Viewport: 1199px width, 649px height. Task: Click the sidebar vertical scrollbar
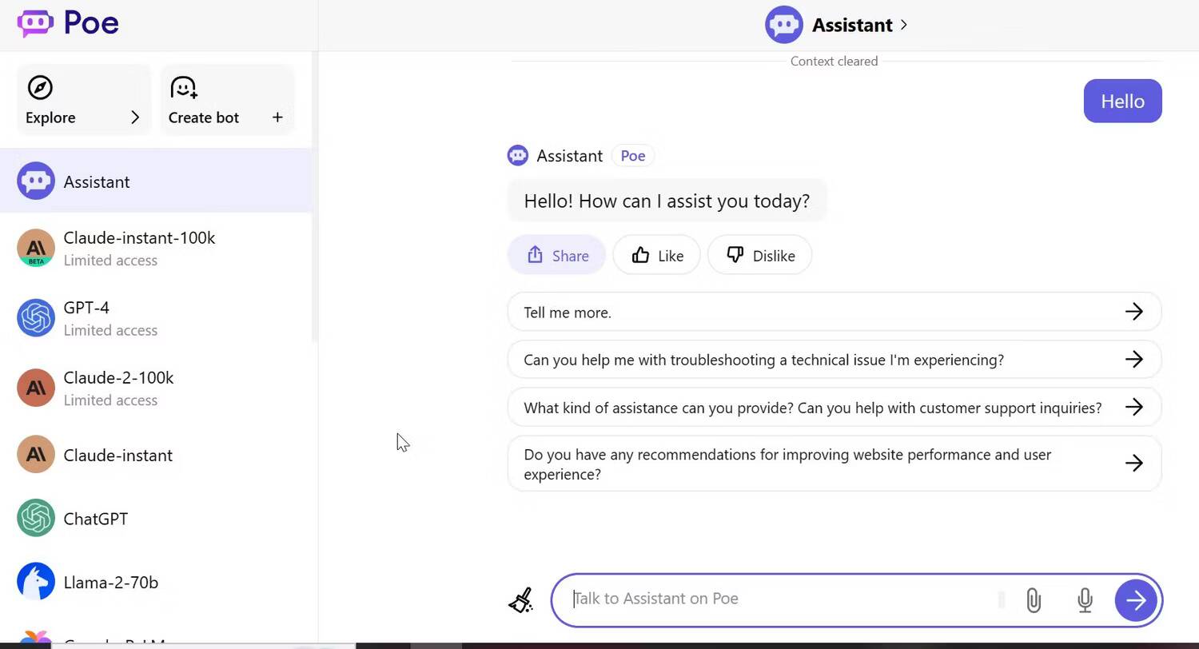314,240
